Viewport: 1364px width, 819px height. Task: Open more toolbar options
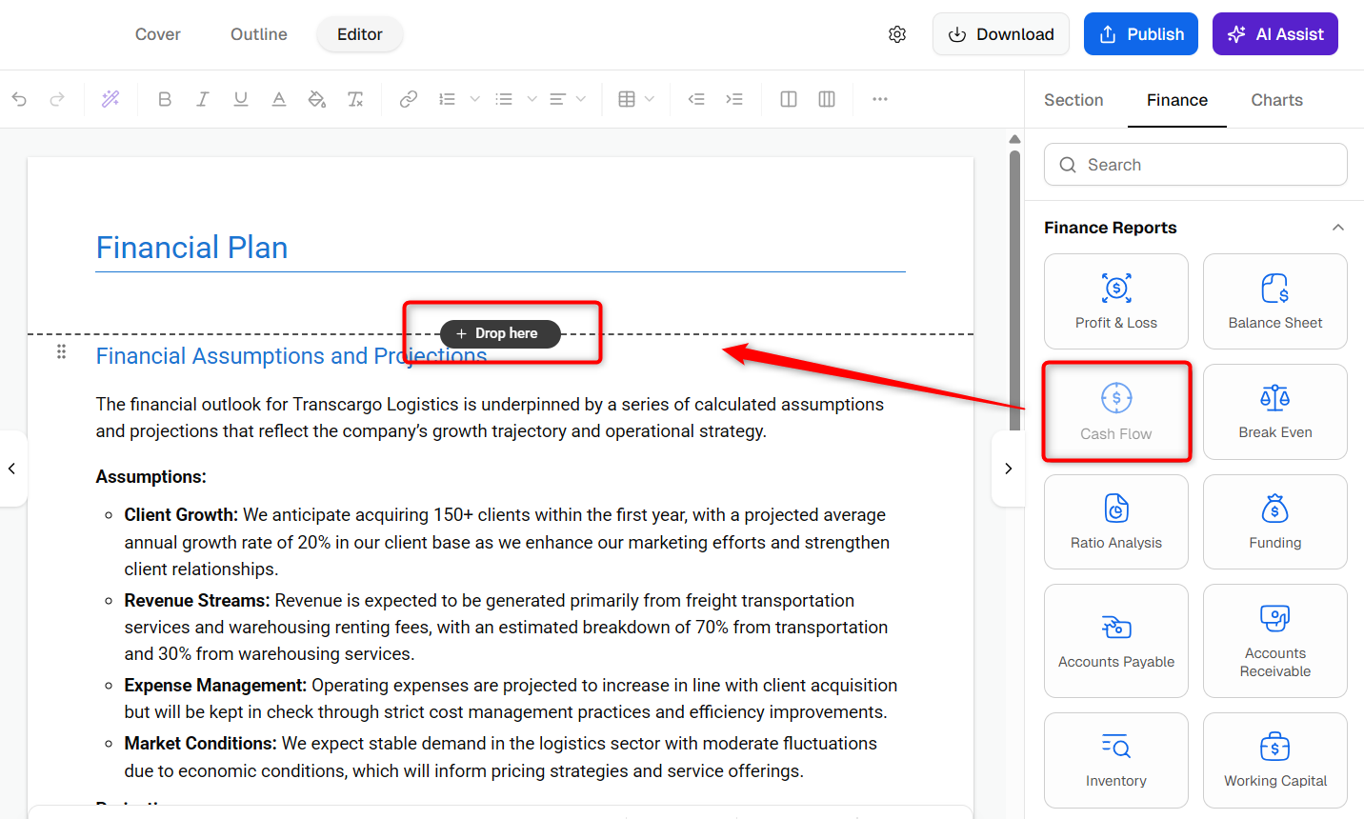click(880, 99)
